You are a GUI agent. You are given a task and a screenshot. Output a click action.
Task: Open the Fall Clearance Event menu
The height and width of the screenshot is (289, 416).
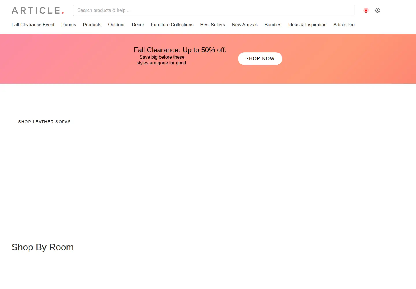click(x=33, y=25)
